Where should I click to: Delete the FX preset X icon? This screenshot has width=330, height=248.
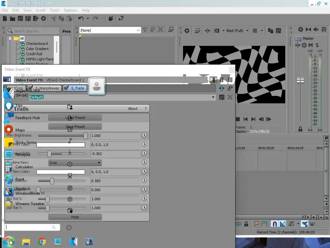[x=230, y=97]
